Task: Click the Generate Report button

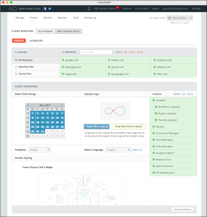Action: 182,209
